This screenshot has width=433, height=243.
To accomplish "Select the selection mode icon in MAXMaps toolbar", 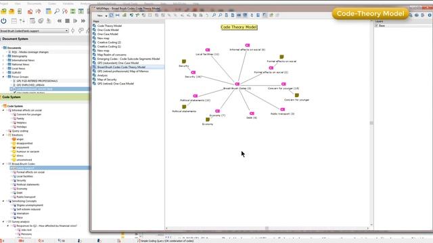I will point(111,15).
